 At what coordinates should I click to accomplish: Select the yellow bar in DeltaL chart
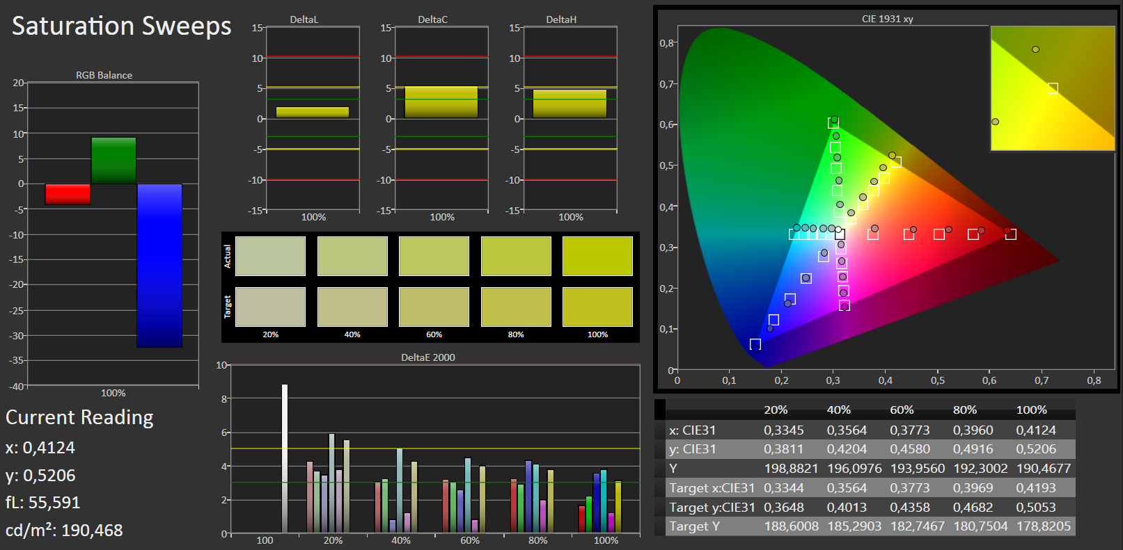[x=313, y=112]
